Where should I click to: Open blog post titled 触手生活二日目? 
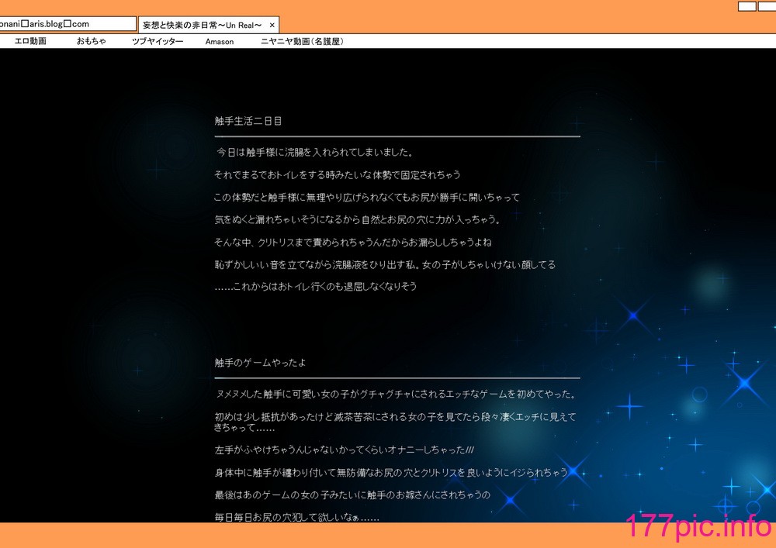(248, 121)
